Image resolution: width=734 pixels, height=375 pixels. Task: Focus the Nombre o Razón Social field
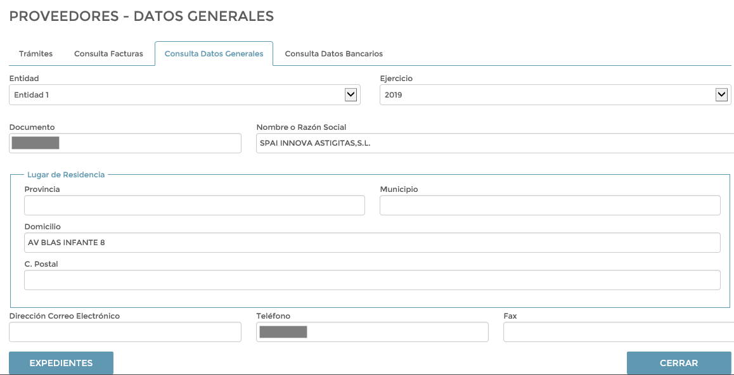click(x=494, y=143)
